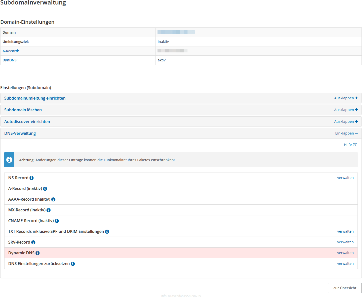Click info icon beside AAAA-Record (inaktiv)
Image resolution: width=362 pixels, height=297 pixels.
(x=53, y=199)
